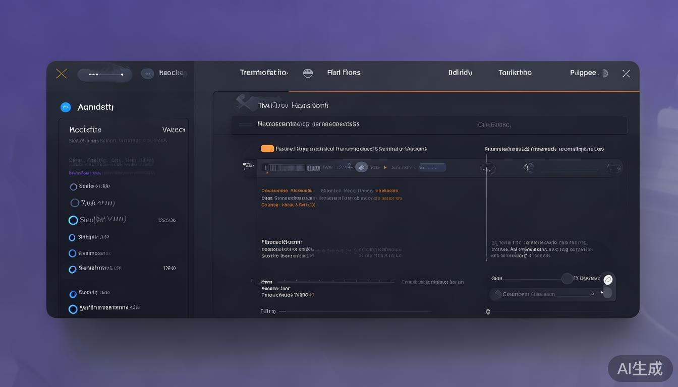
Task: Click the Bdlridy item in top bar
Action: (460, 73)
